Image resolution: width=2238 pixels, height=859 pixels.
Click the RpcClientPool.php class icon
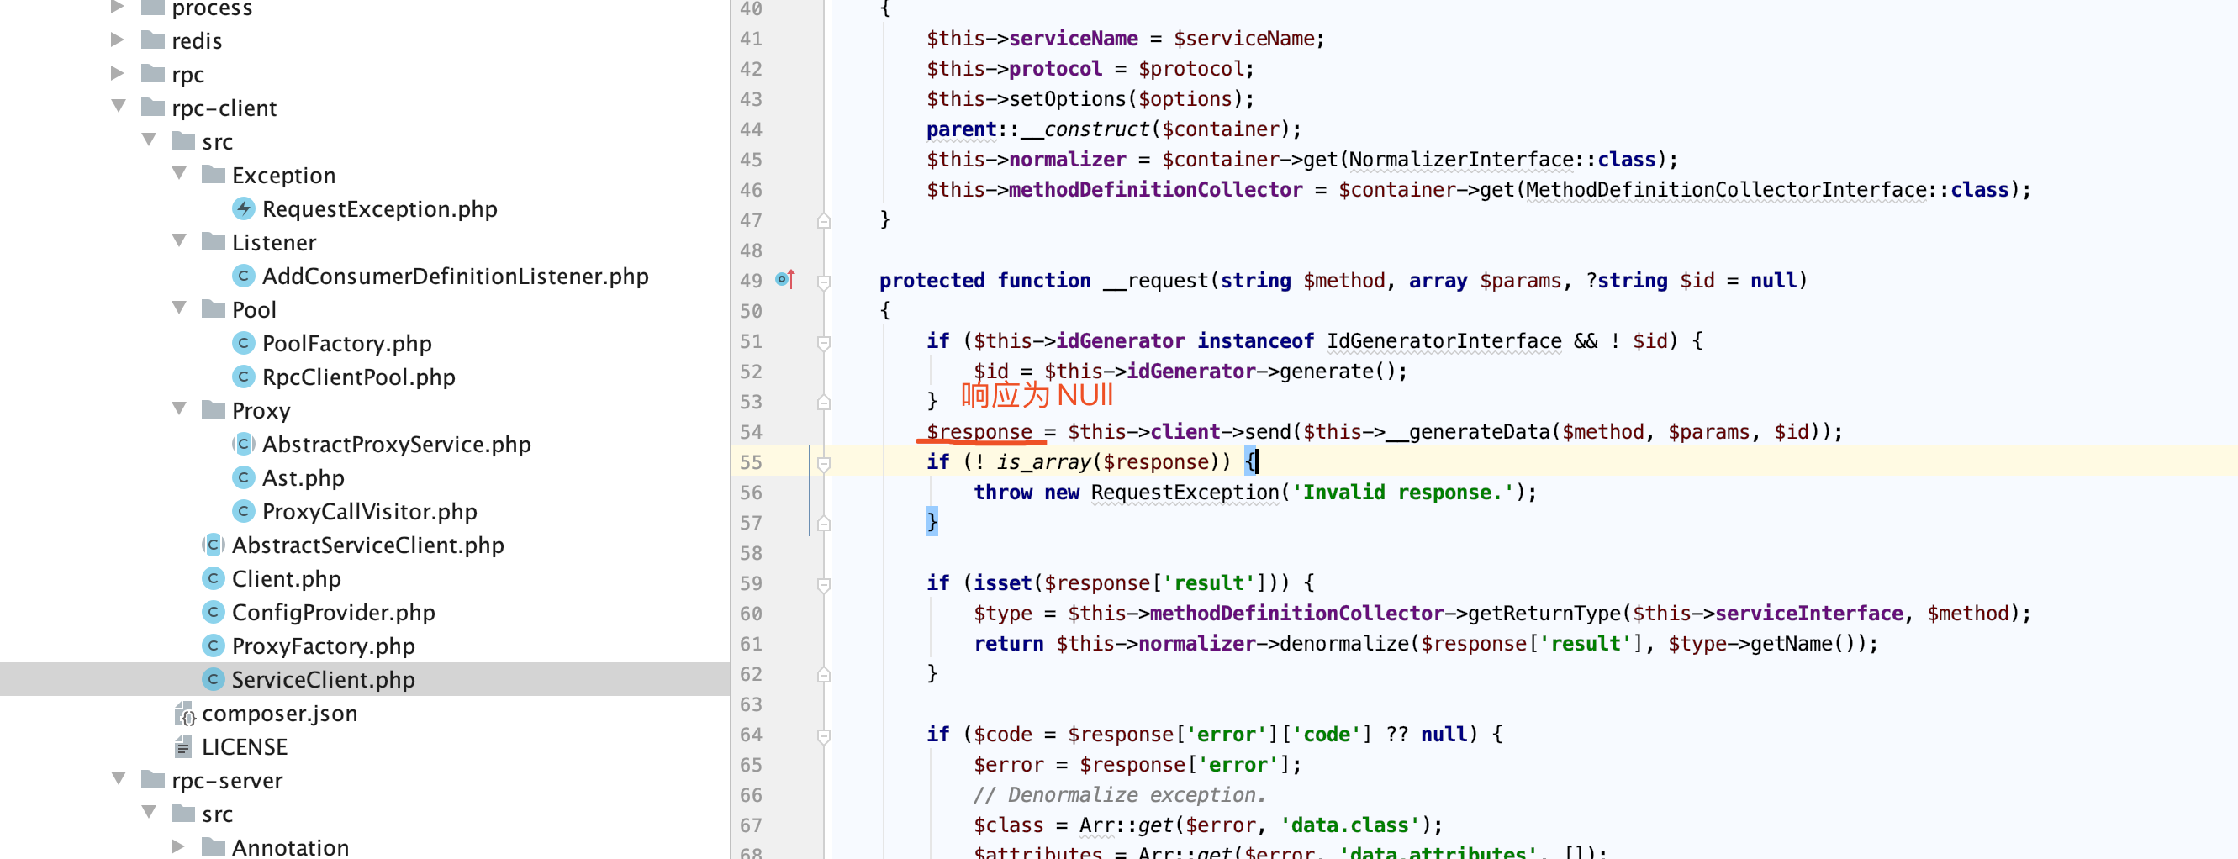(243, 377)
